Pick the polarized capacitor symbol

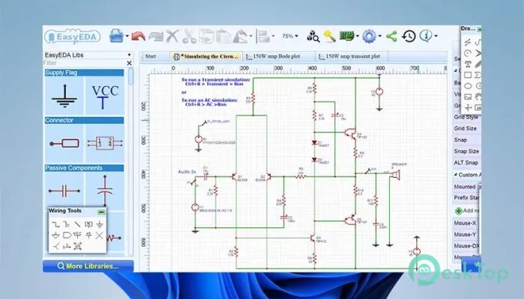105,191
